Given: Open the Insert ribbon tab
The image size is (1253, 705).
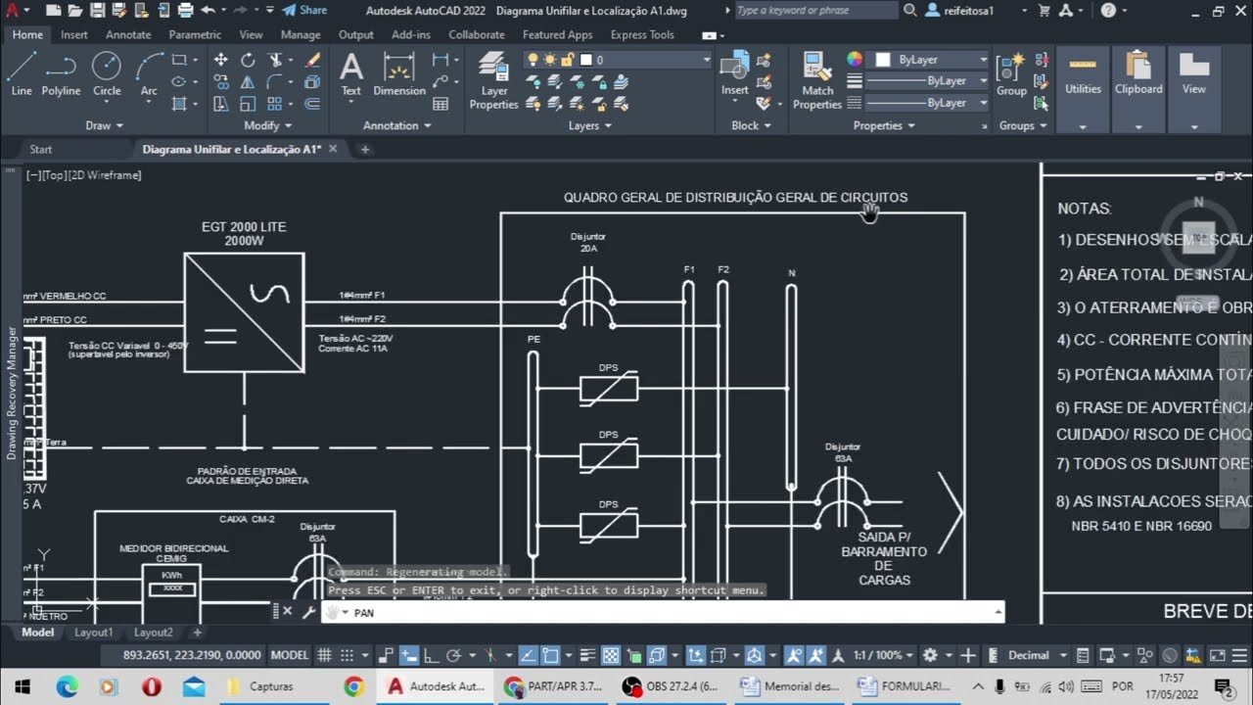Looking at the screenshot, I should pos(74,34).
